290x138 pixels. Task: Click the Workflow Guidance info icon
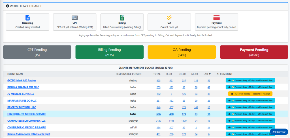[x=7, y=6]
